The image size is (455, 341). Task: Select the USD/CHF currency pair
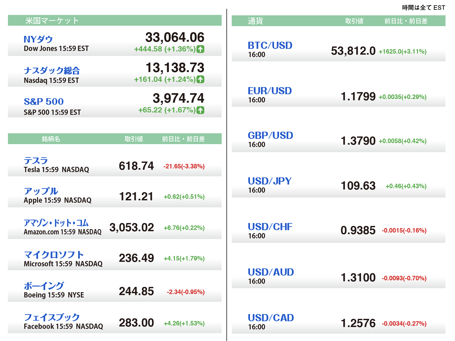[x=270, y=227]
